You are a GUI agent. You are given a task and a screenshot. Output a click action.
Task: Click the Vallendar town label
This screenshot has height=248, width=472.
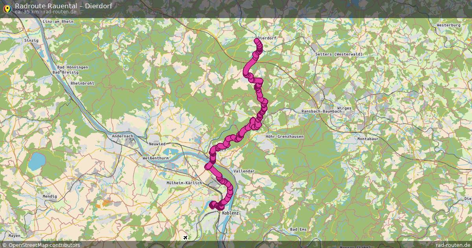(x=244, y=171)
